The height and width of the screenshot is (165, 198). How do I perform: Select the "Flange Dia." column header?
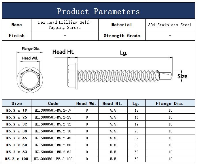(170, 103)
